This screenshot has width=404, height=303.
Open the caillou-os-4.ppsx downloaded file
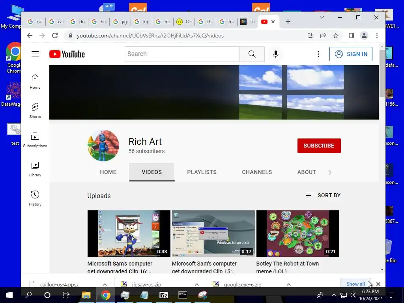[x=60, y=284]
